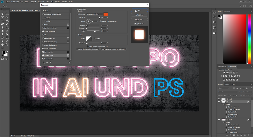253x137 pixels.
Task: Select the Line tool
Action: click(7, 41)
